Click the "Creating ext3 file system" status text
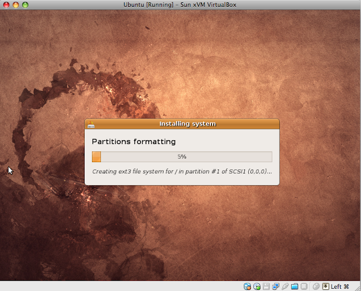The width and height of the screenshot is (361, 291). (182, 171)
